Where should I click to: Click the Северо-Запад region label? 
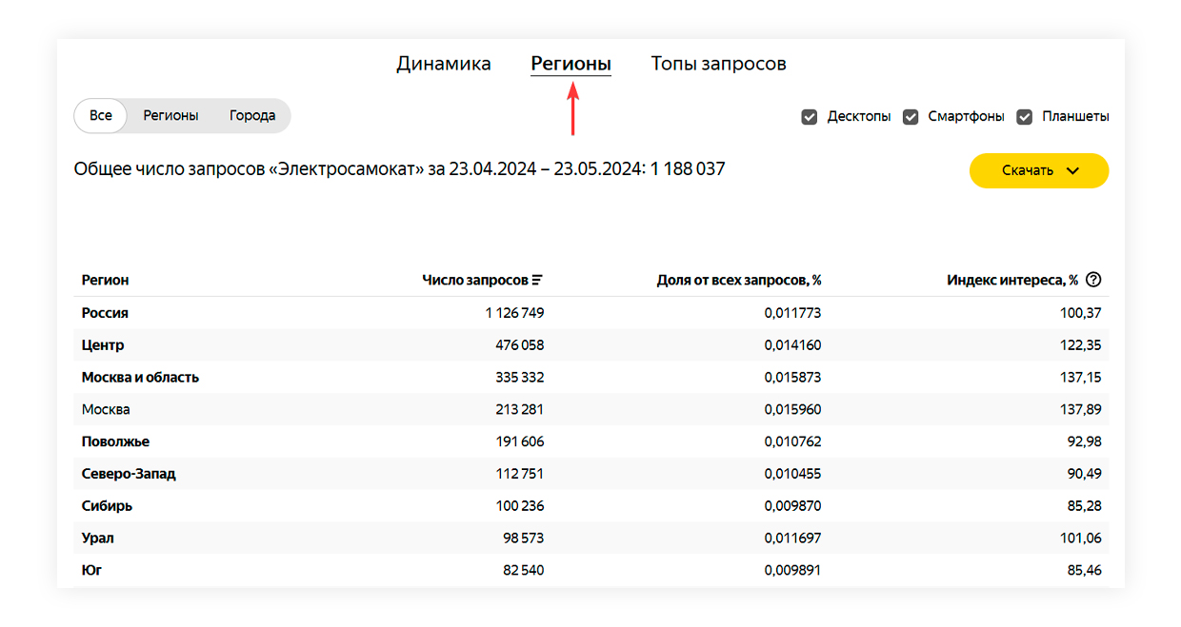129,474
